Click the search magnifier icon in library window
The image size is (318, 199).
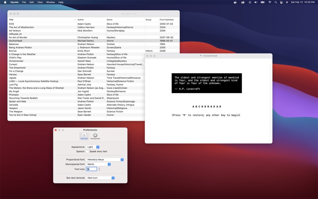[x=123, y=14]
